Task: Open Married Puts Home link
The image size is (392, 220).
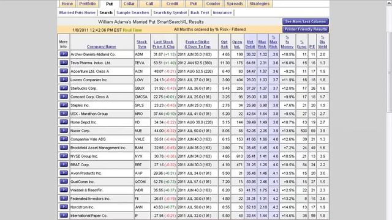Action: [x=77, y=12]
